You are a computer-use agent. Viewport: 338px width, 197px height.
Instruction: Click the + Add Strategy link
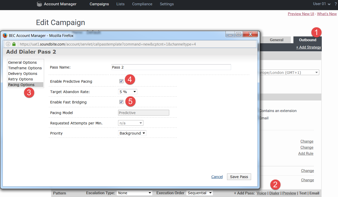tap(308, 47)
